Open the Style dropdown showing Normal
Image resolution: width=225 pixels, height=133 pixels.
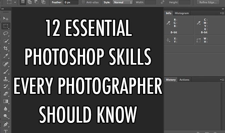(123, 2)
